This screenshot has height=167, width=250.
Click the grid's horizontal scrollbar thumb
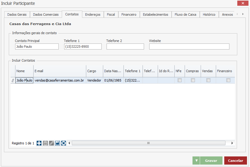[148, 143]
